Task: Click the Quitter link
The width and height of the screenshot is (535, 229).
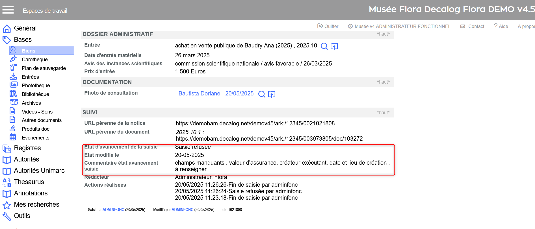Action: point(328,26)
